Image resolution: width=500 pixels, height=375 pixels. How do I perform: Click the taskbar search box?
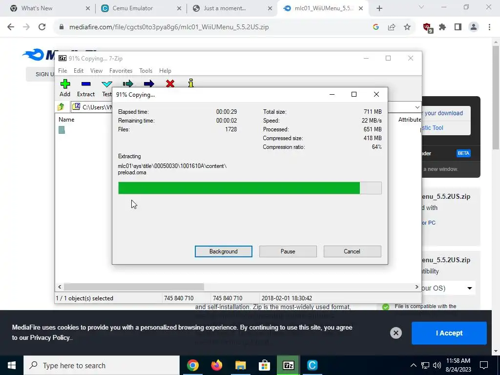point(102,365)
